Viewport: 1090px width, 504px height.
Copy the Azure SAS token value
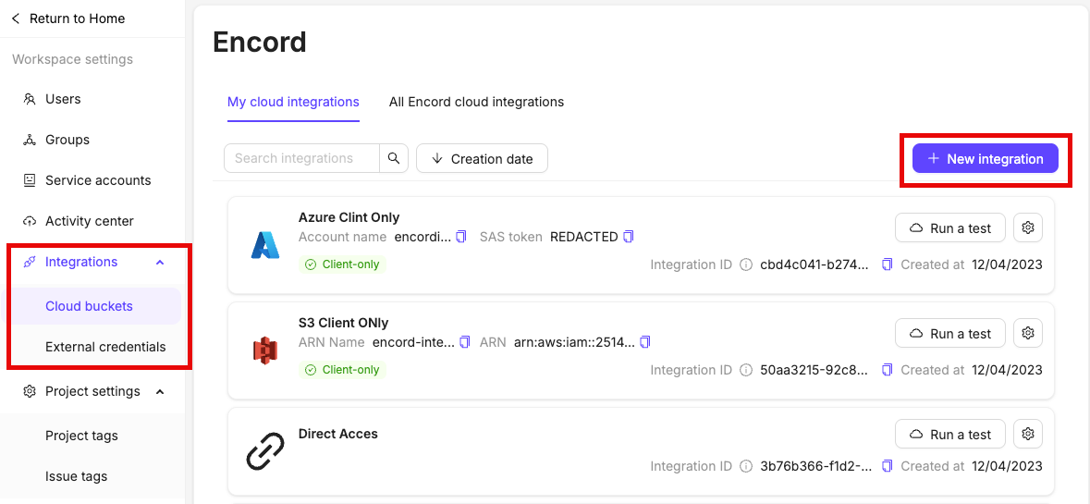pyautogui.click(x=629, y=237)
